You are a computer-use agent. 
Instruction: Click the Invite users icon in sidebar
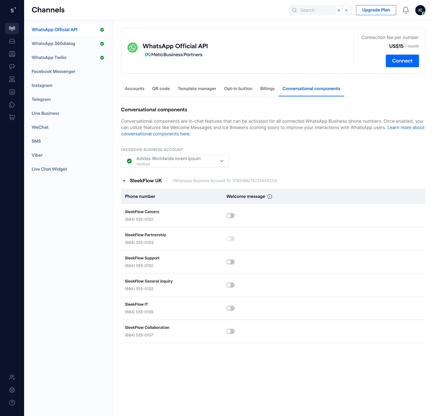[x=12, y=377]
